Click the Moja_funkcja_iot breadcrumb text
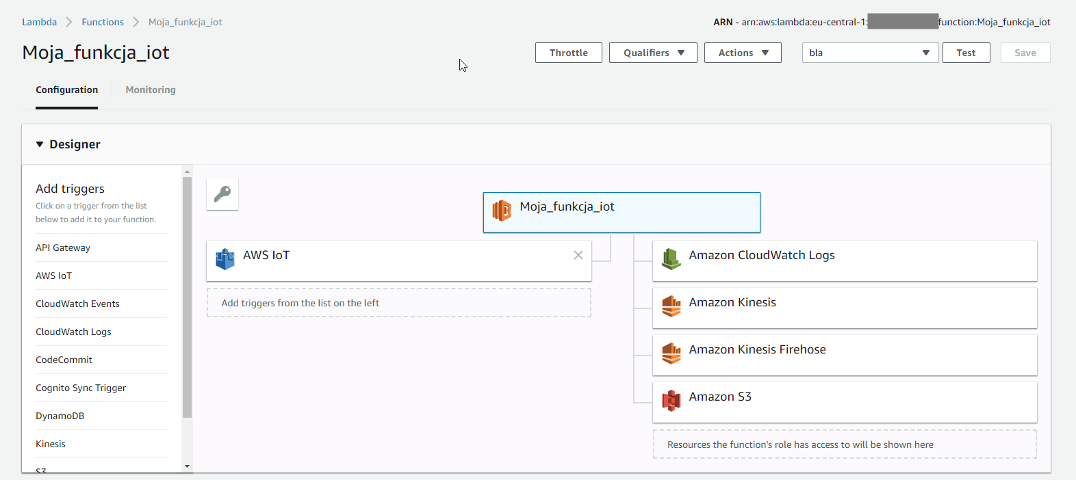Viewport: 1076px width, 480px height. click(185, 22)
